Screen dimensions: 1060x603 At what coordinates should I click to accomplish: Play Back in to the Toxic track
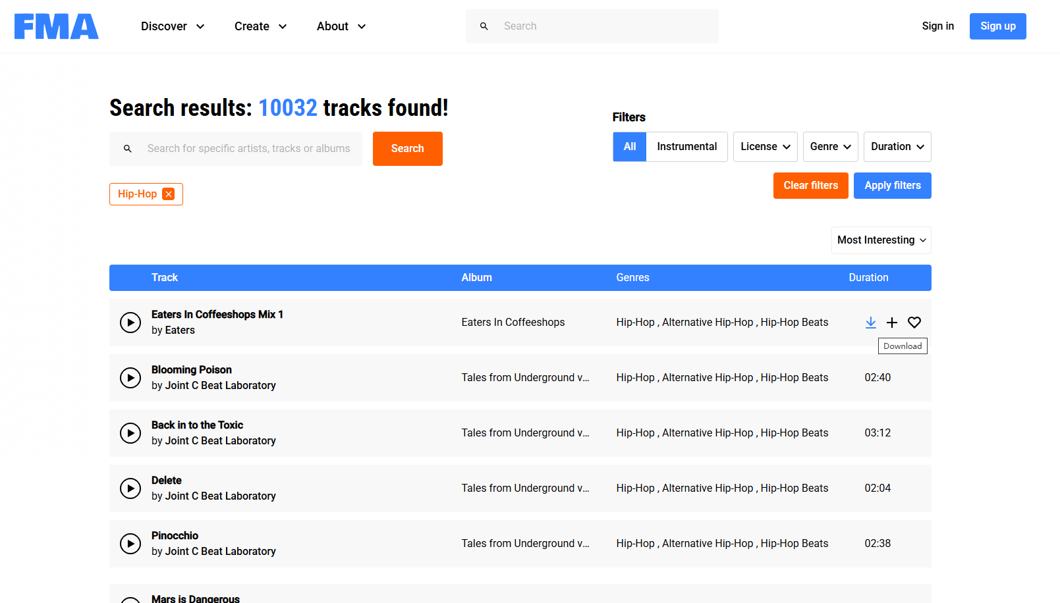tap(130, 433)
